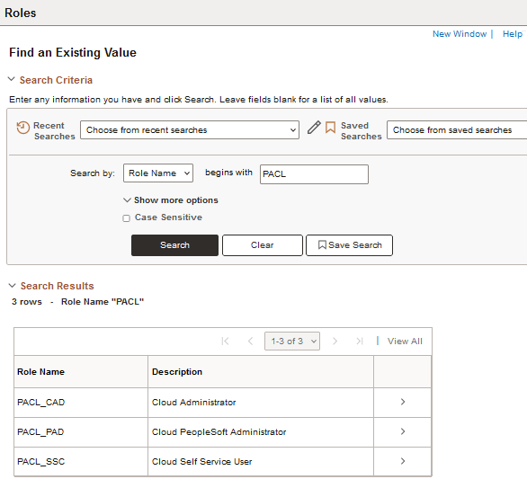The image size is (527, 488).
Task: Open PACL_CAD row arrow
Action: click(x=403, y=402)
